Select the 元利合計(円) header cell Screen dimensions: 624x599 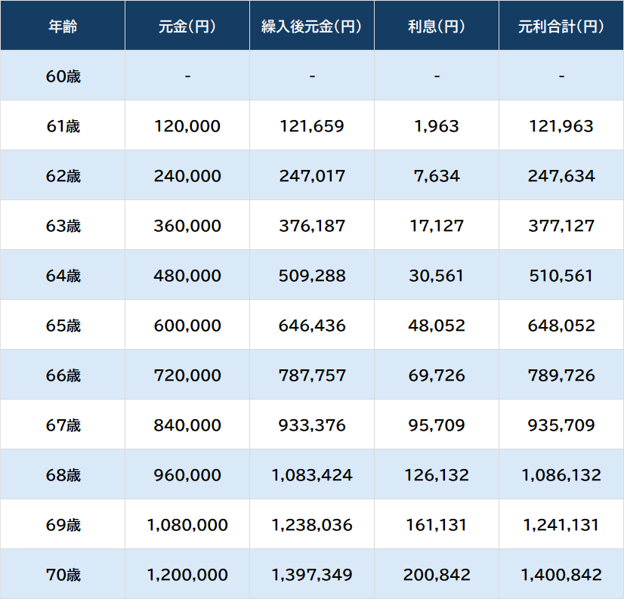(x=561, y=26)
